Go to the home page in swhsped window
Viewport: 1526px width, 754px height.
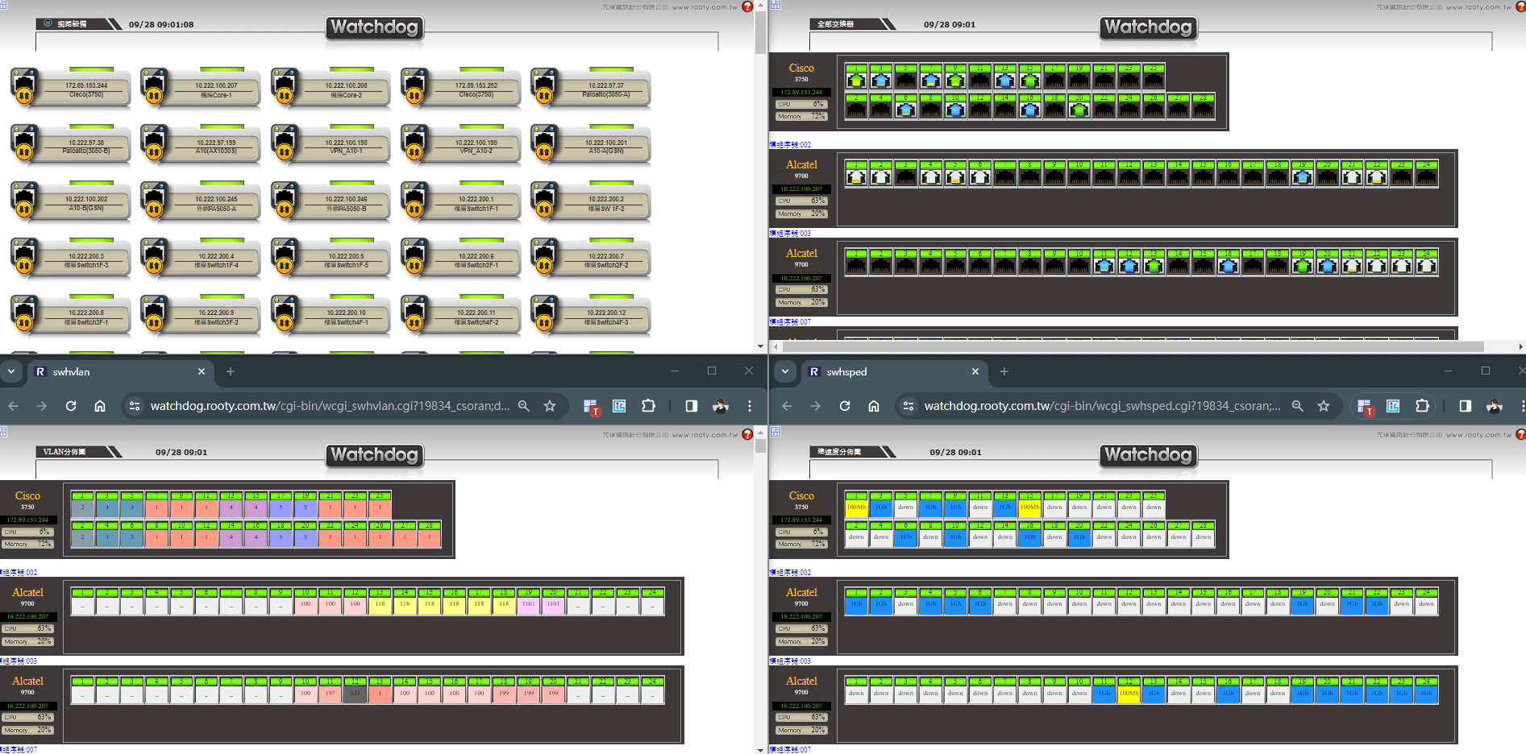[x=874, y=406]
